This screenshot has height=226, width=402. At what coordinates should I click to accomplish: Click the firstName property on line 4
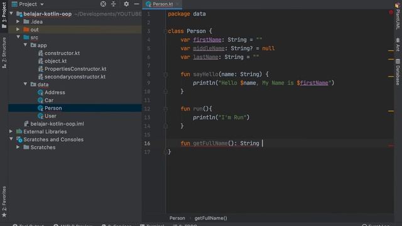pos(207,40)
